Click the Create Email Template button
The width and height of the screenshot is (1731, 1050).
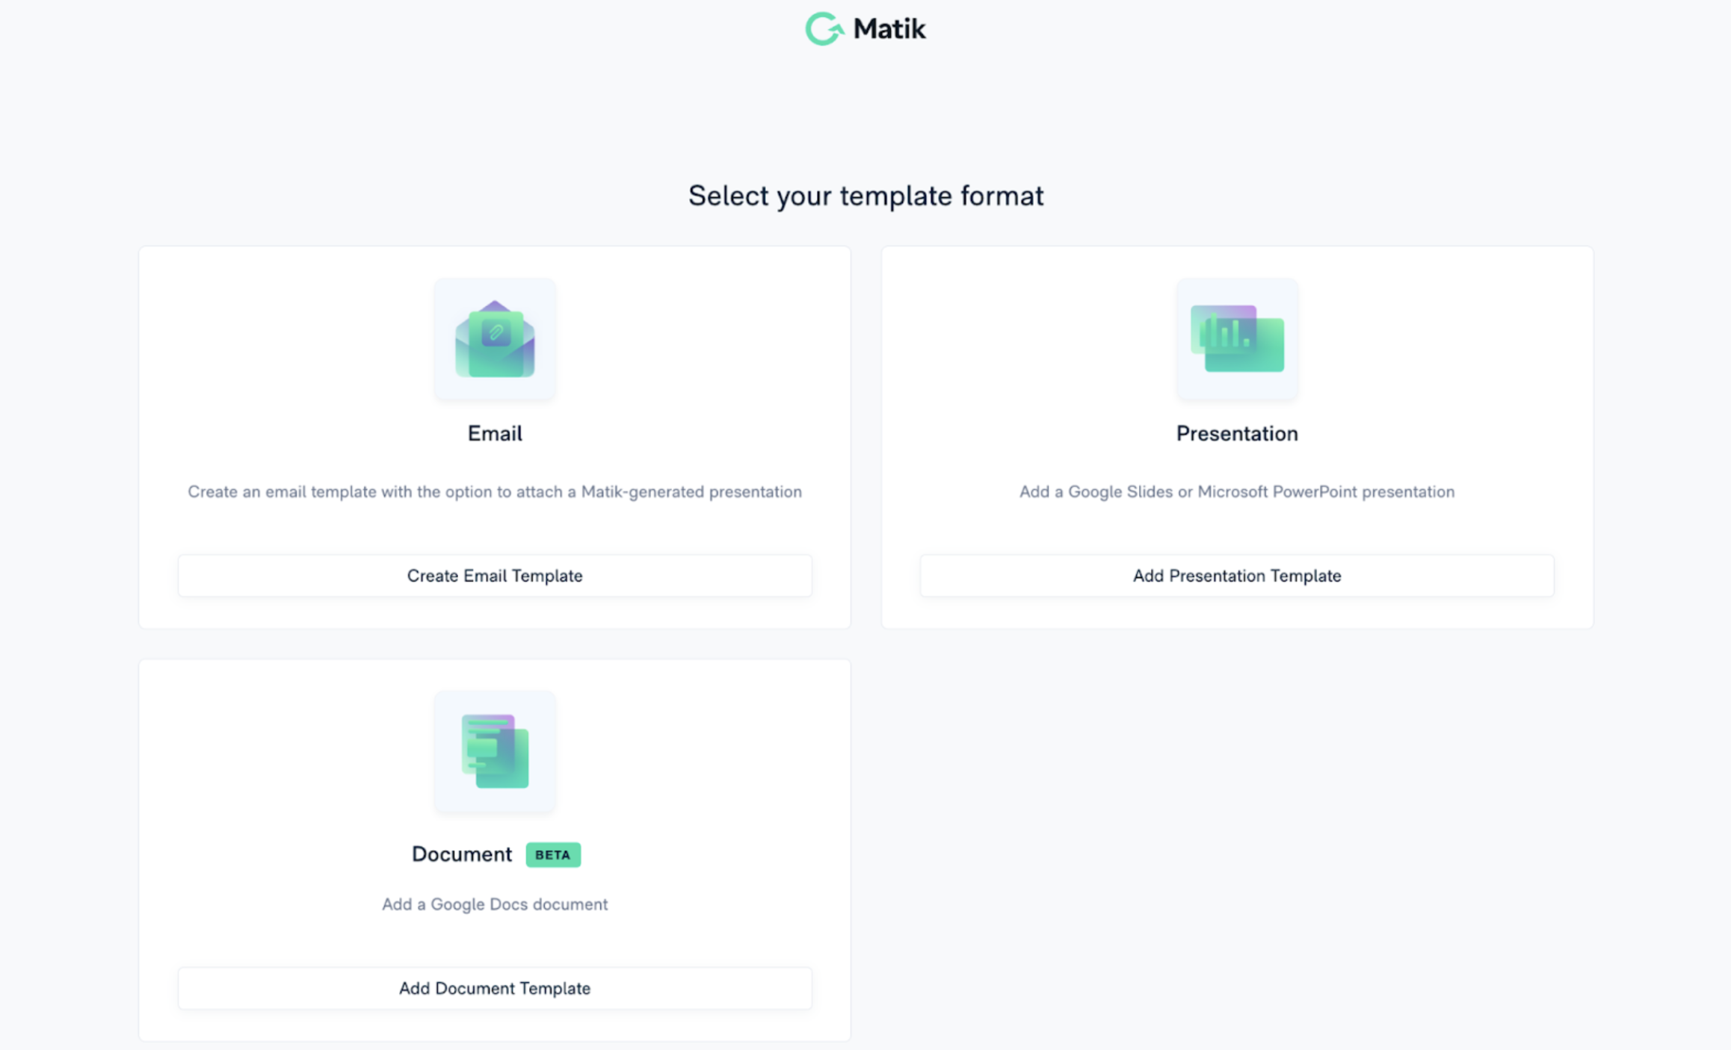[x=495, y=576]
